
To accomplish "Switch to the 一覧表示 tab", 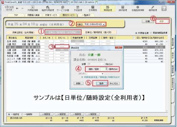I will (86, 15).
